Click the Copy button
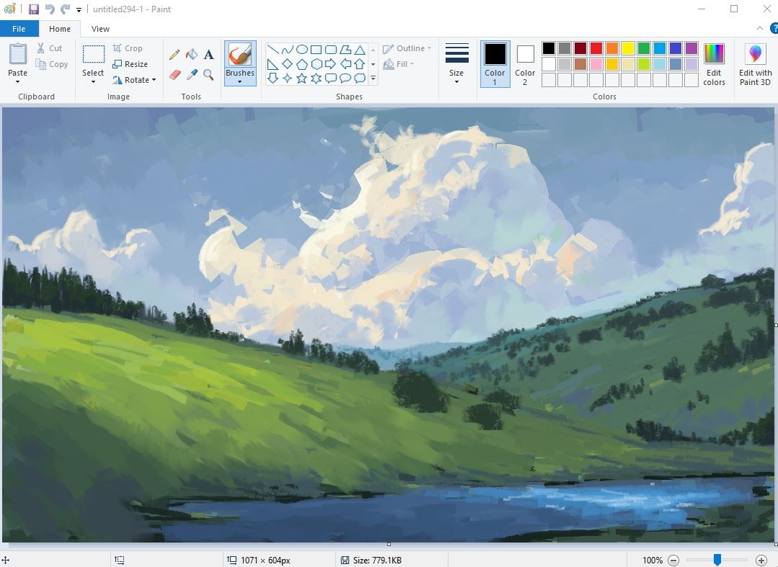 (52, 64)
